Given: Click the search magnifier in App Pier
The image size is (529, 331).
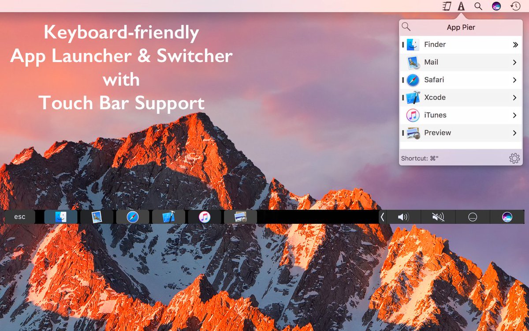Looking at the screenshot, I should pos(406,27).
